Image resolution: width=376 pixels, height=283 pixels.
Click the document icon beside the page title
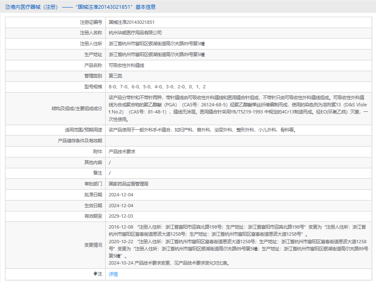point(8,7)
